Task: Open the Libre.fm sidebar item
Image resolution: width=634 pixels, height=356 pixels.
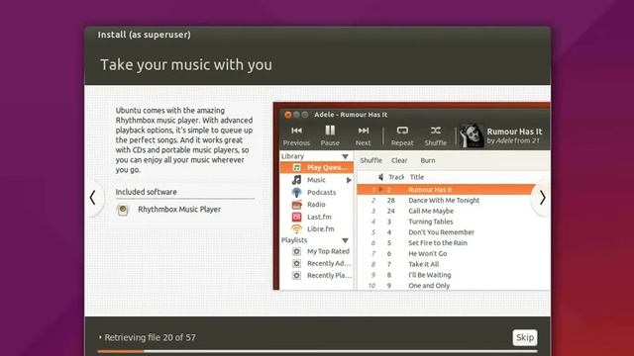Action: coord(321,229)
